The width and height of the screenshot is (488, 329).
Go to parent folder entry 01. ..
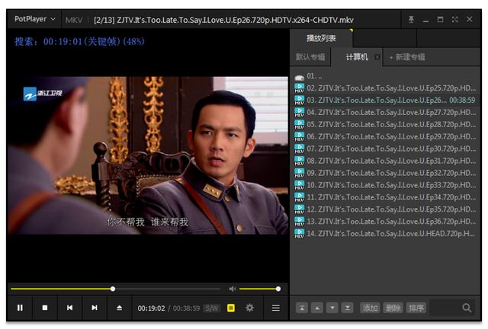384,76
